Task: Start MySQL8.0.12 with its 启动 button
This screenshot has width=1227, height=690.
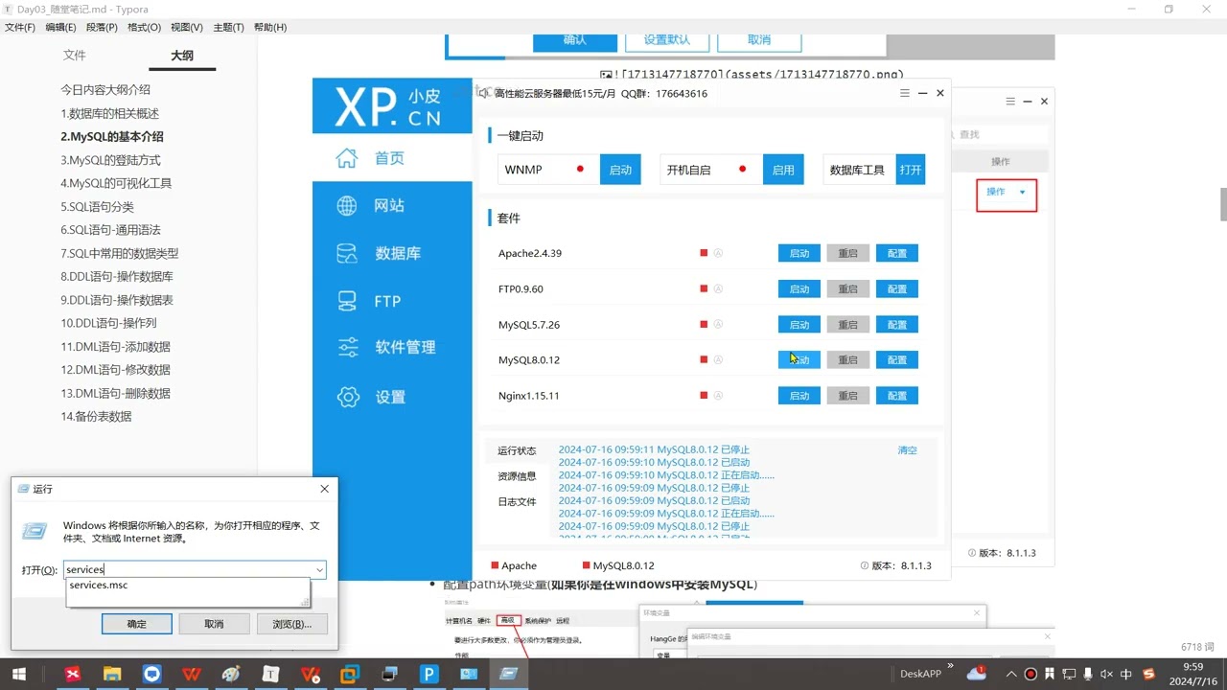Action: [799, 359]
